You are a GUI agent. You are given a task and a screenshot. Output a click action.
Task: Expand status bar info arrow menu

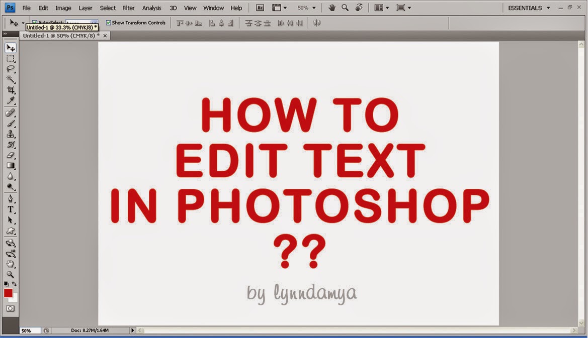(x=132, y=330)
